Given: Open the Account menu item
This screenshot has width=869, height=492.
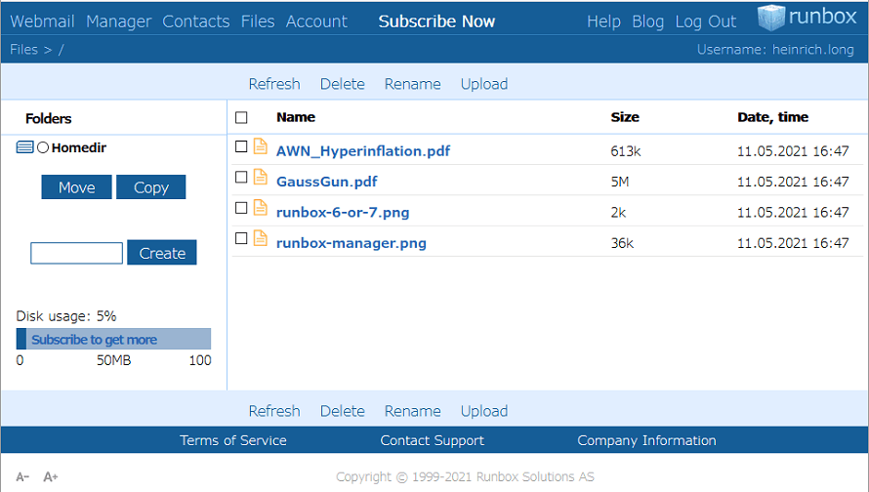Looking at the screenshot, I should pyautogui.click(x=316, y=21).
